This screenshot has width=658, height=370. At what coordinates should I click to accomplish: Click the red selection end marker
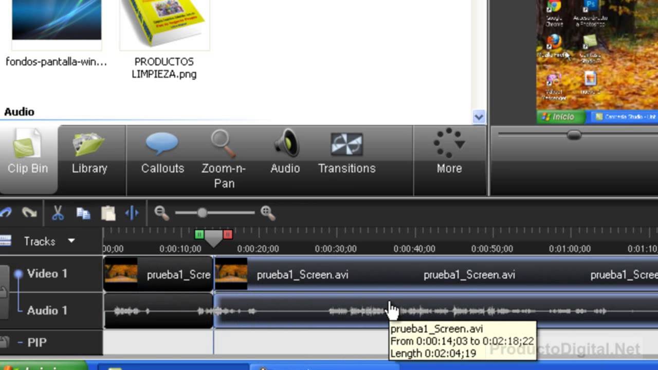pyautogui.click(x=228, y=234)
